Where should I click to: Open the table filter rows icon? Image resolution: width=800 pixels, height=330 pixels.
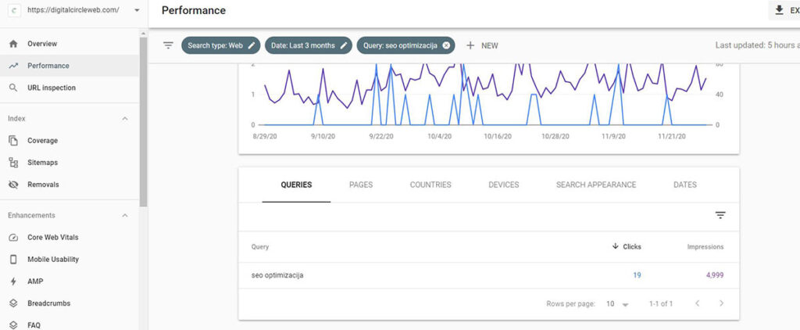pos(720,215)
